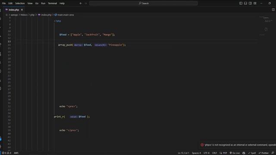Image resolution: width=276 pixels, height=155 pixels.
Task: Click AWS in the status bar
Action: click(16, 153)
